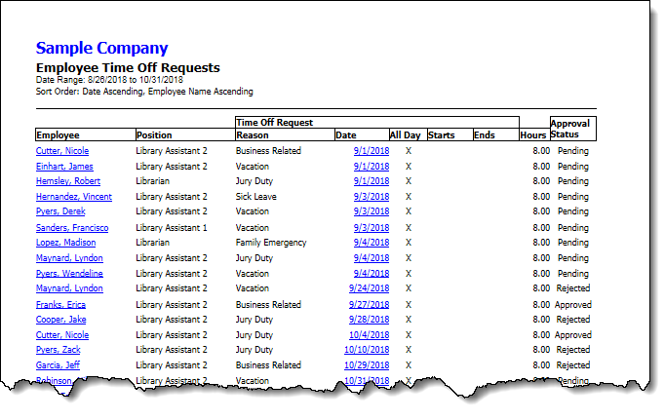Click the 10/29/2018 date link
Image resolution: width=665 pixels, height=420 pixels.
[x=367, y=365]
